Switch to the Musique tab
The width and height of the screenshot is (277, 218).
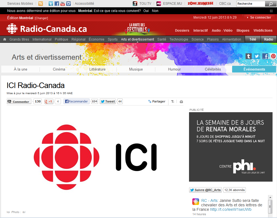136,69
